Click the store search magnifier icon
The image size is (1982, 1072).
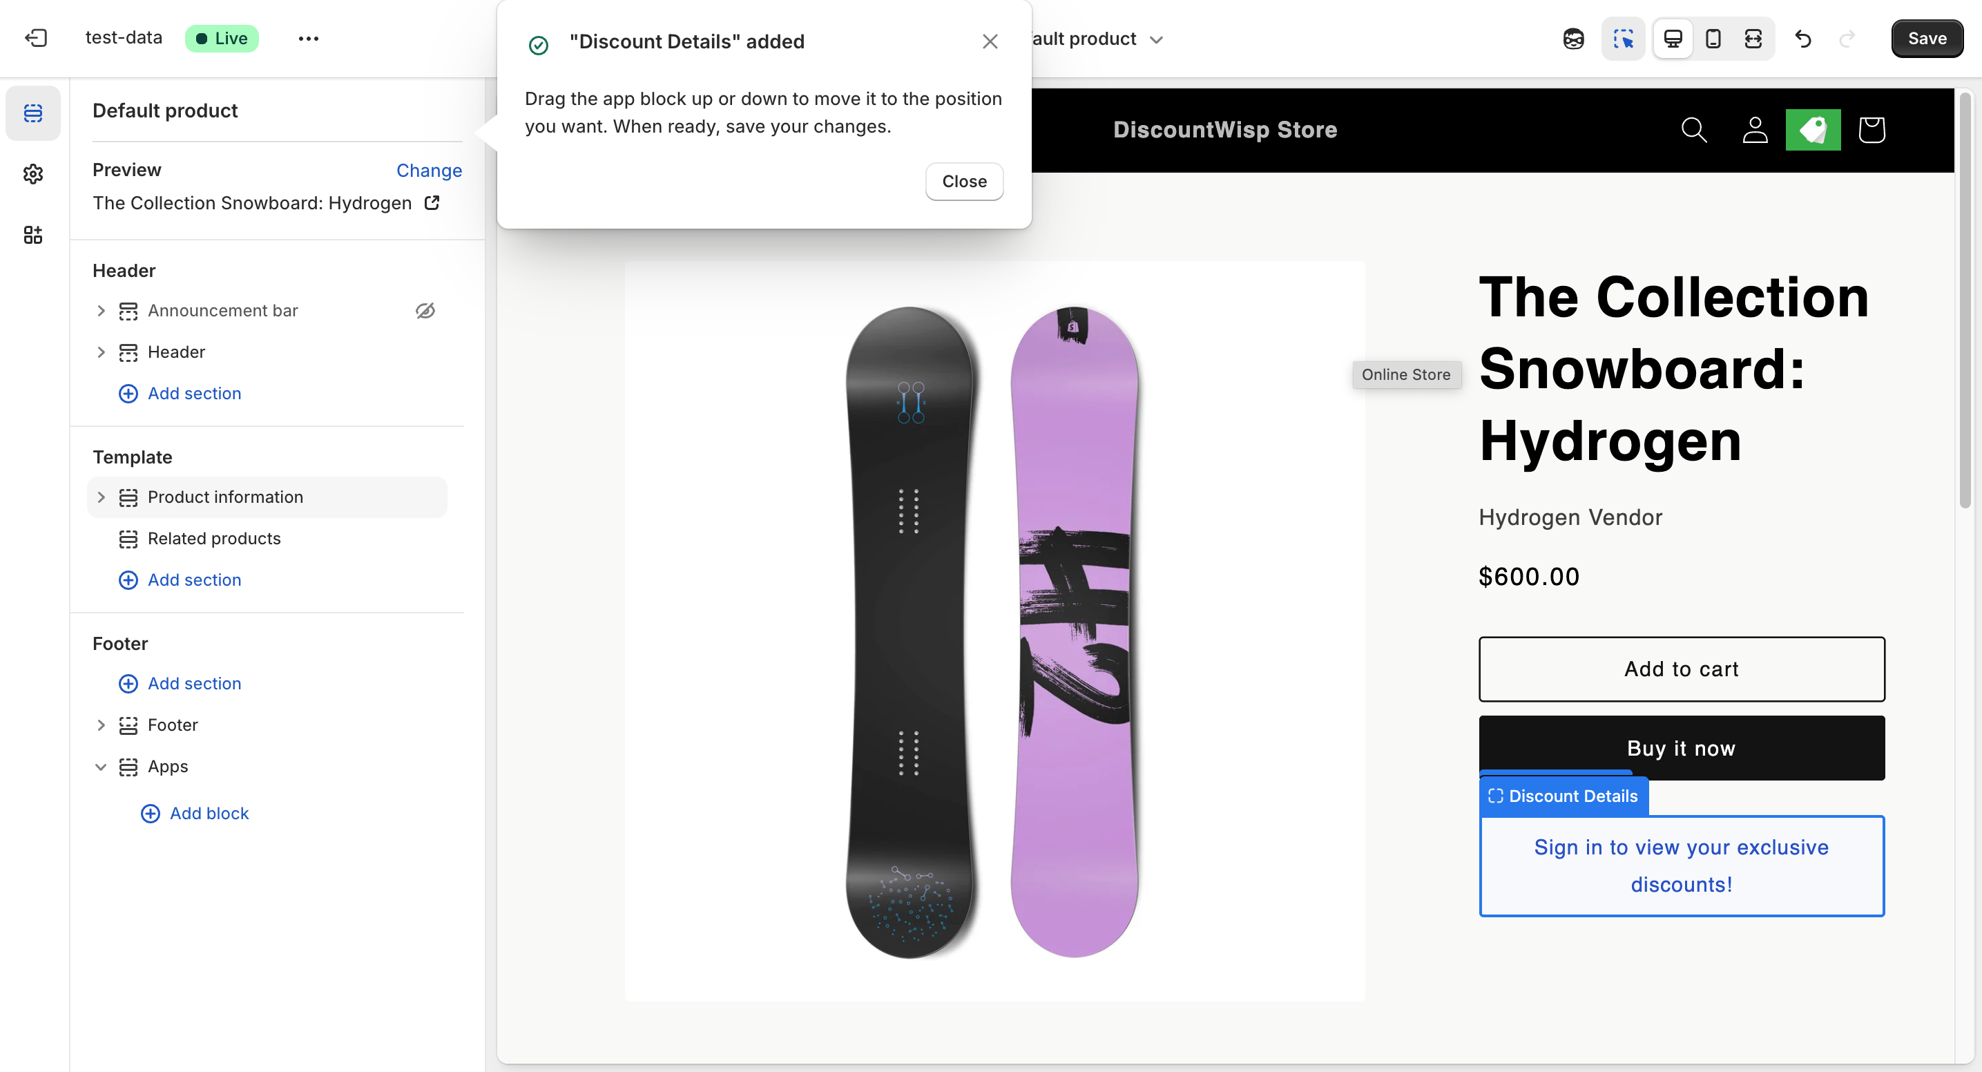click(1693, 130)
